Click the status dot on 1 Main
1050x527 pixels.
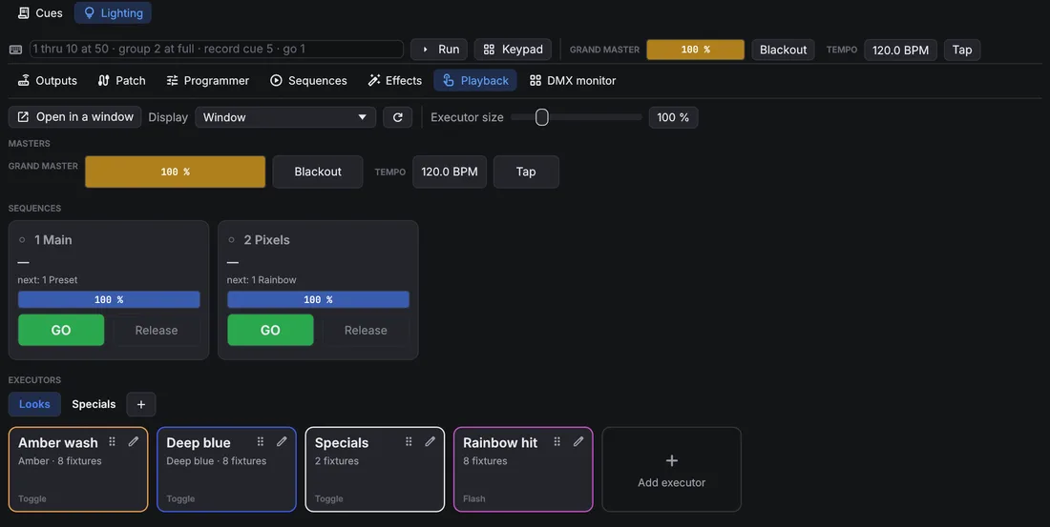[x=22, y=239]
